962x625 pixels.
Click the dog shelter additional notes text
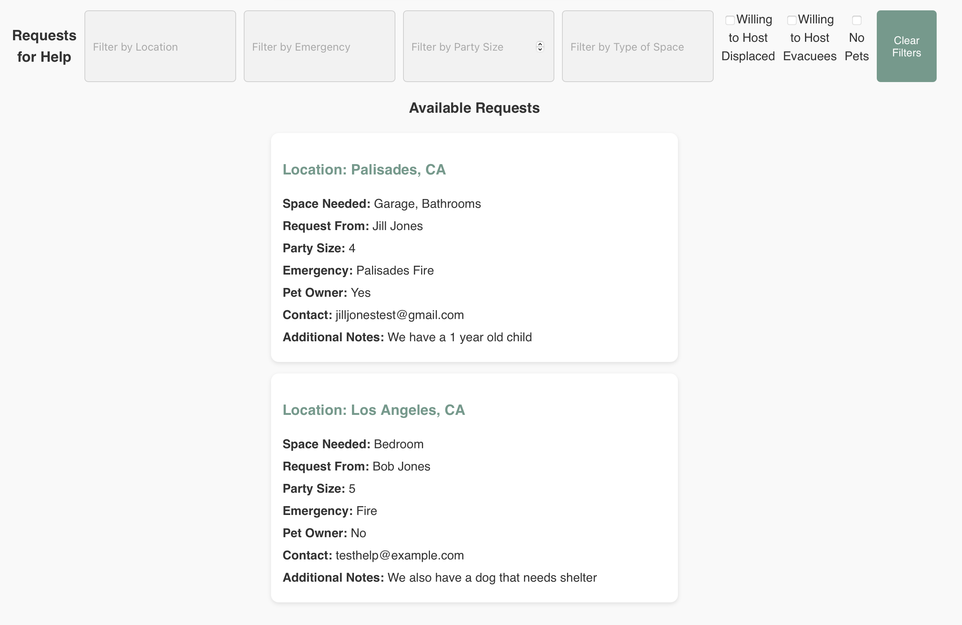click(491, 577)
